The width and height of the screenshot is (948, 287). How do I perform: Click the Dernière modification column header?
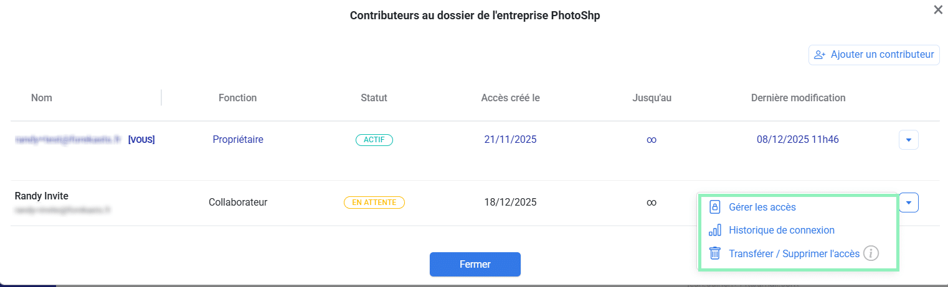point(798,98)
